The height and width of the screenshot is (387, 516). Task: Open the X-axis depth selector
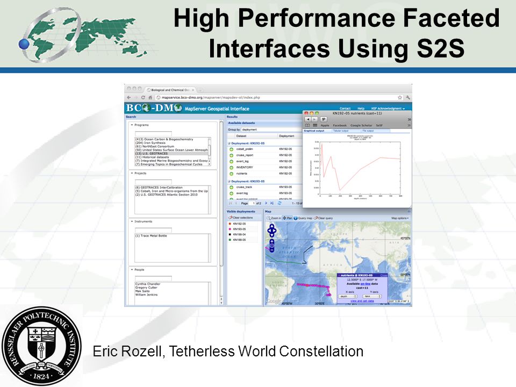click(x=348, y=297)
